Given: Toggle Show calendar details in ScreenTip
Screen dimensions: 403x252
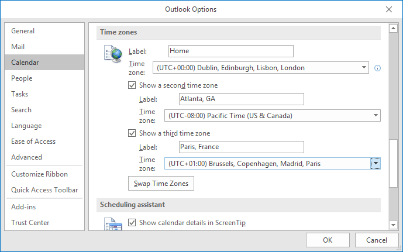Looking at the screenshot, I should [x=132, y=222].
